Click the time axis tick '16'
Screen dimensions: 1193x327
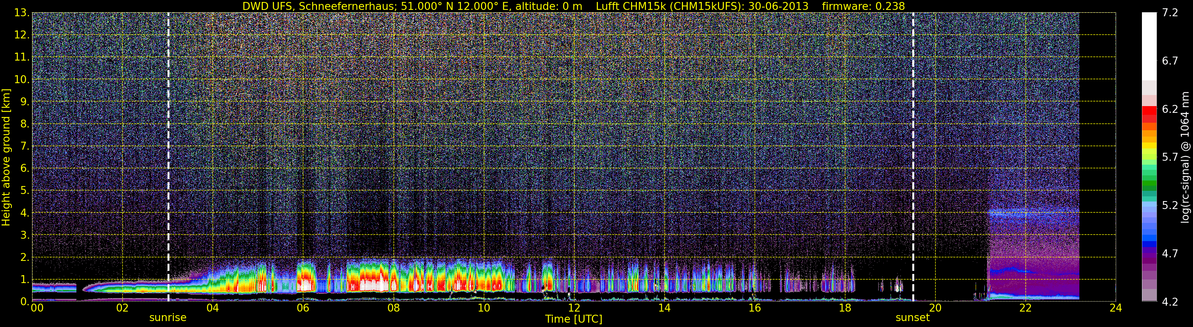pyautogui.click(x=754, y=308)
